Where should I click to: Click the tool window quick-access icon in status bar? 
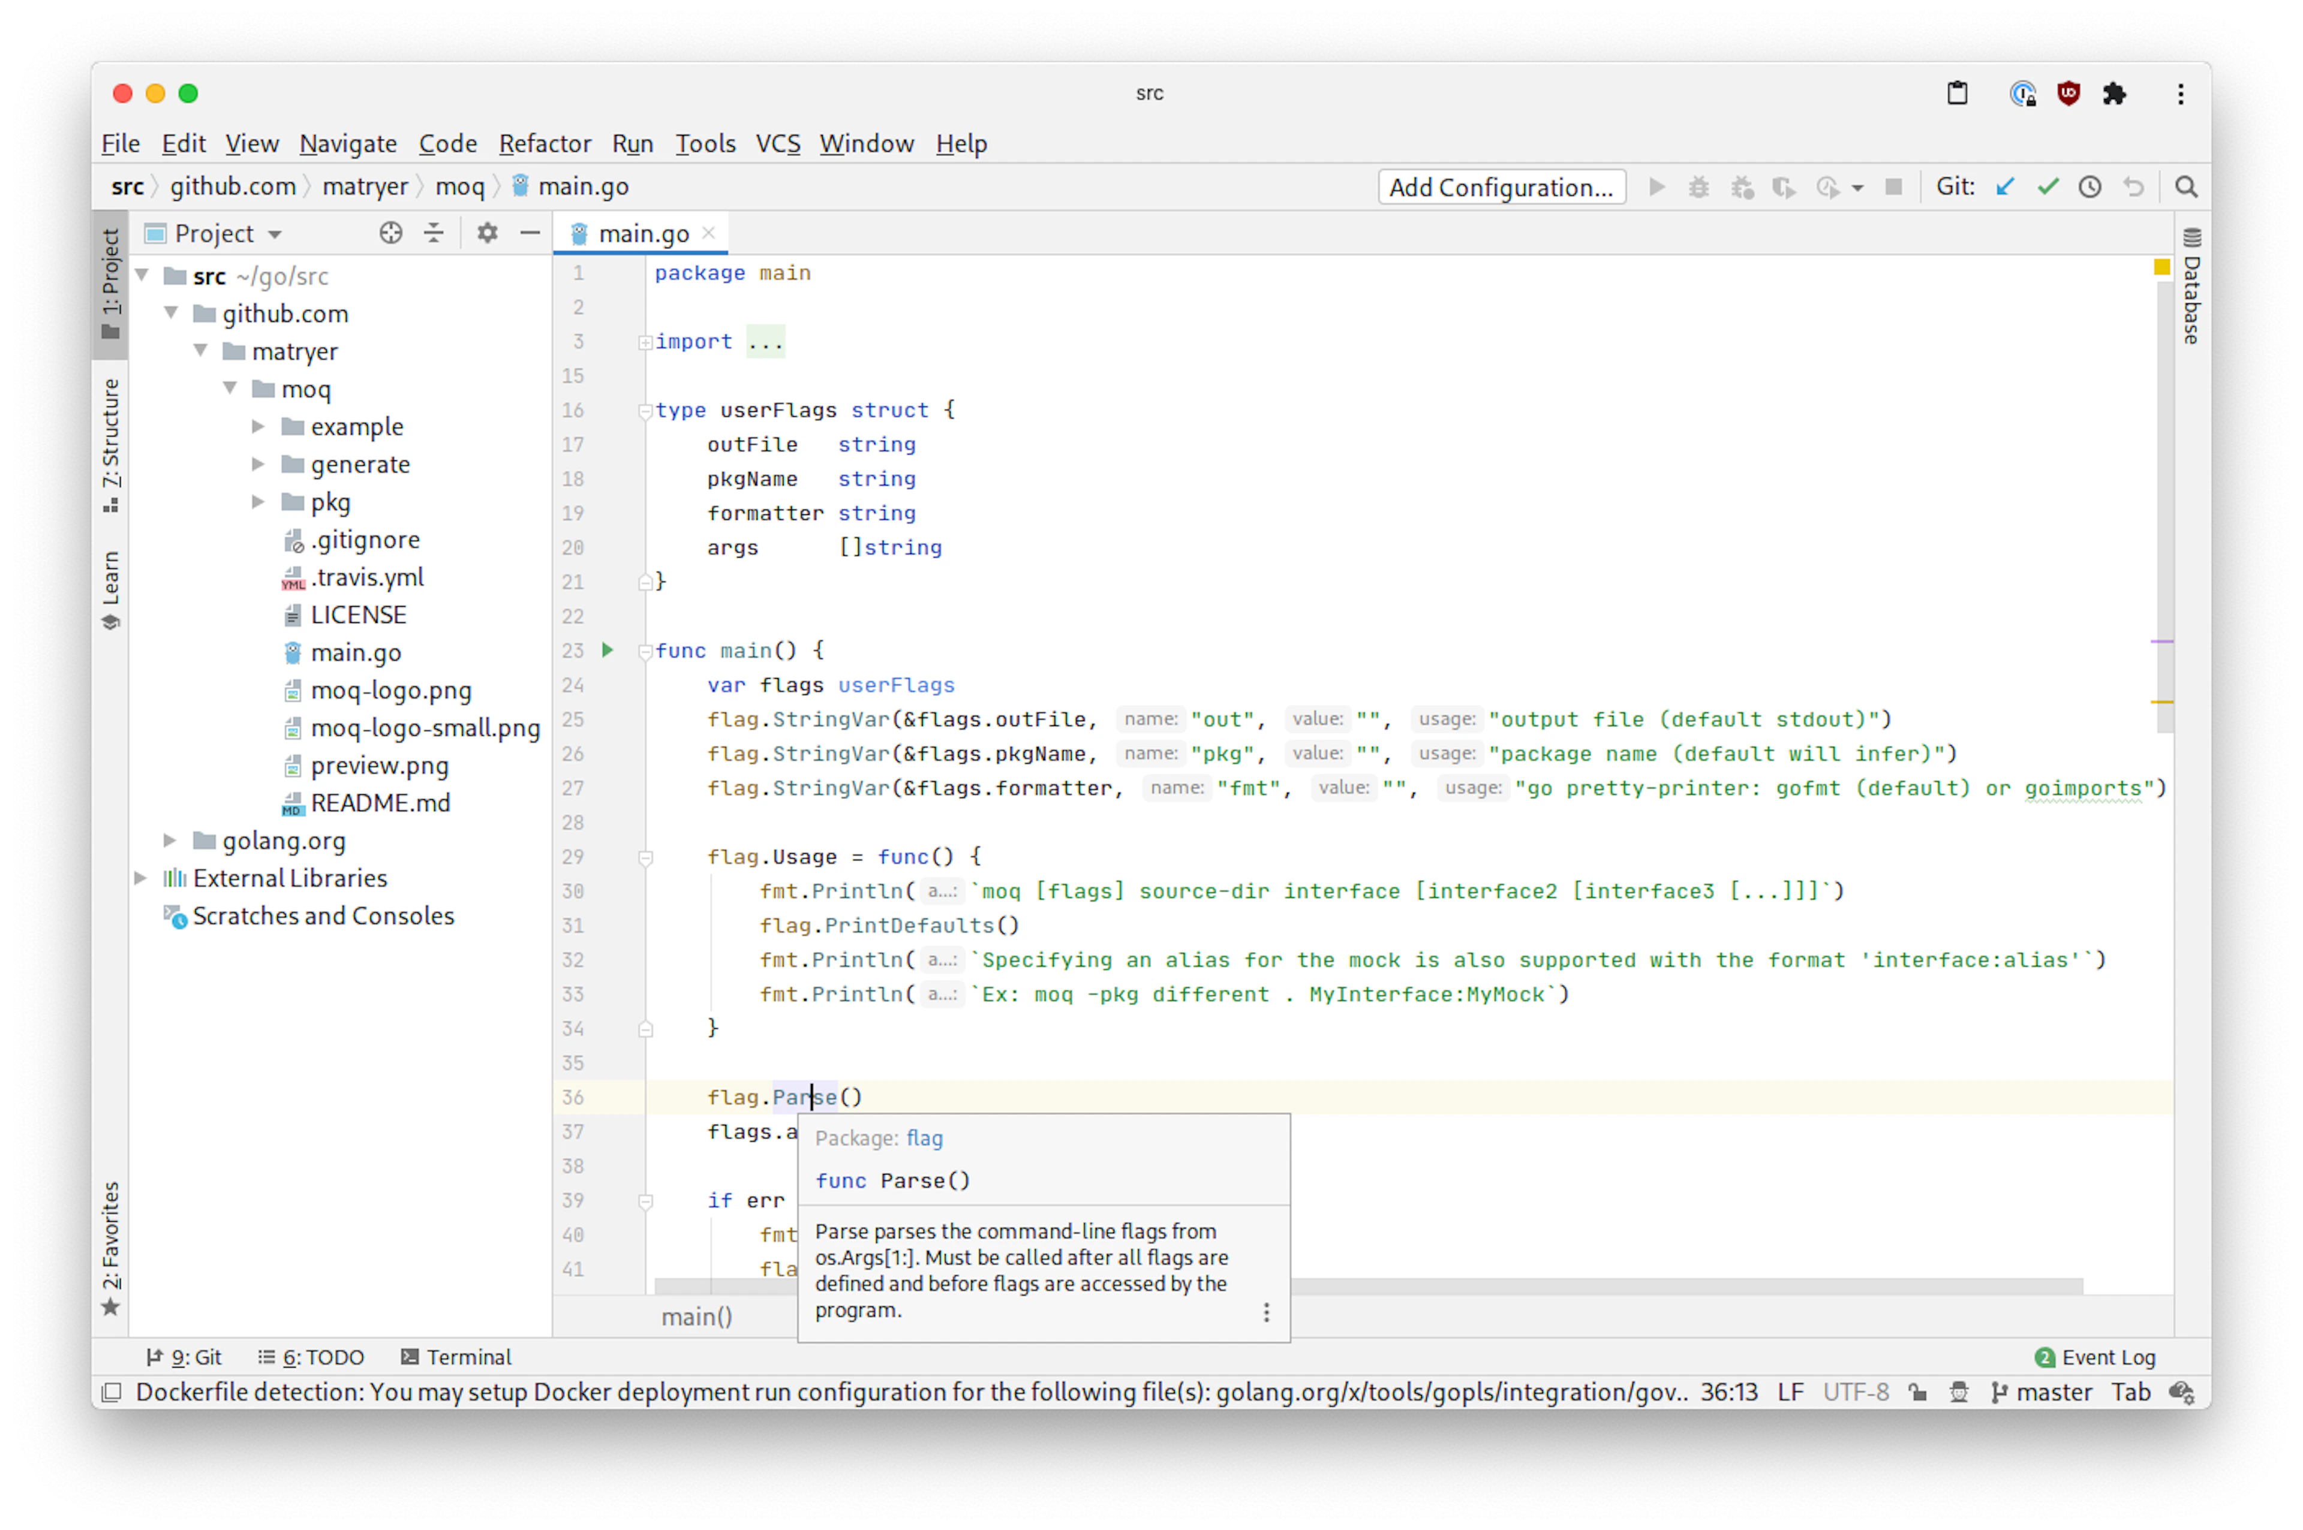pyautogui.click(x=112, y=1393)
